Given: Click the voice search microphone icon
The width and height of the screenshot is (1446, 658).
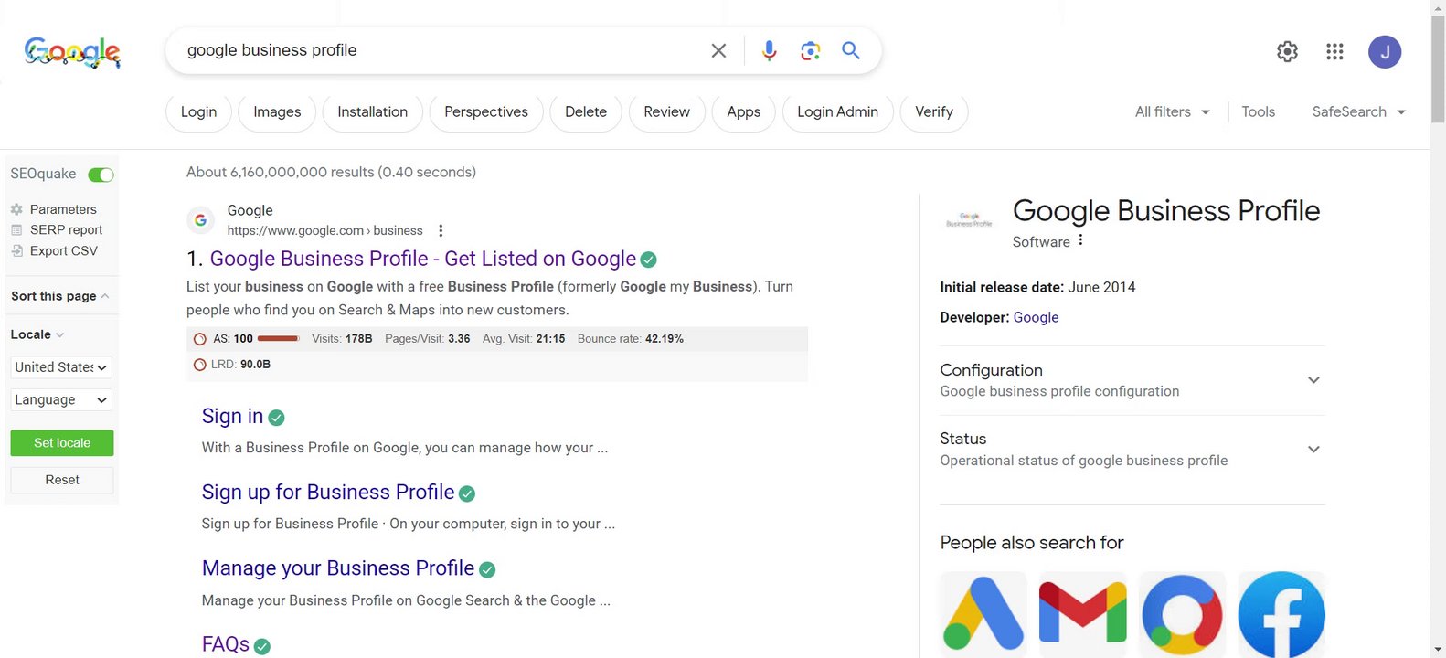Looking at the screenshot, I should click(x=769, y=50).
